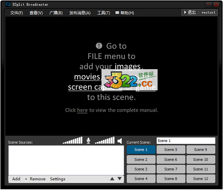
Task: Switch to Scene 12
Action: [x=201, y=179]
